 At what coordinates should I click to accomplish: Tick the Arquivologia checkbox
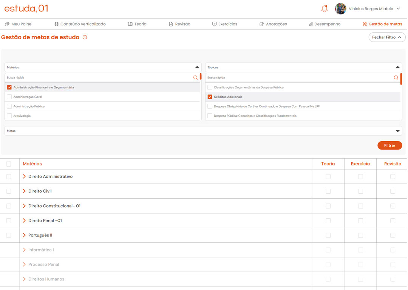pos(9,116)
